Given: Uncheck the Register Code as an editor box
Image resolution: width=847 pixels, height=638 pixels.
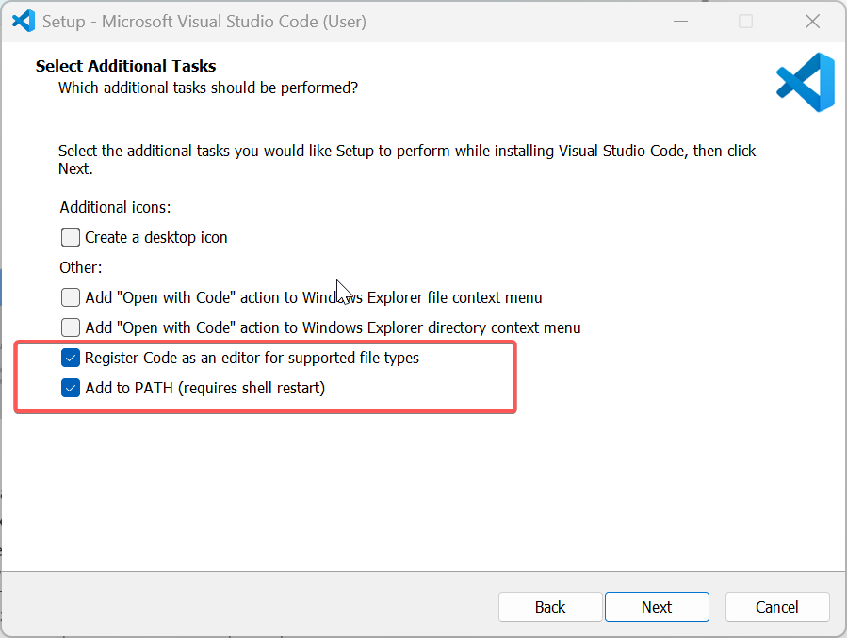Looking at the screenshot, I should (x=71, y=358).
